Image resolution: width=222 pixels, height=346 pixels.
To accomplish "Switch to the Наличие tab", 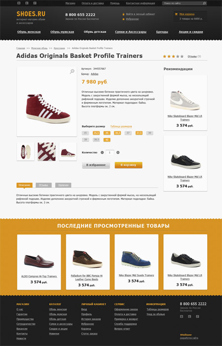I will [x=63, y=185].
